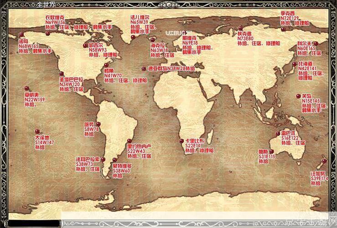Screen dimensions: 337x228
Task: Click the 汪加努 S39E174 red pin
Action: coord(324,161)
